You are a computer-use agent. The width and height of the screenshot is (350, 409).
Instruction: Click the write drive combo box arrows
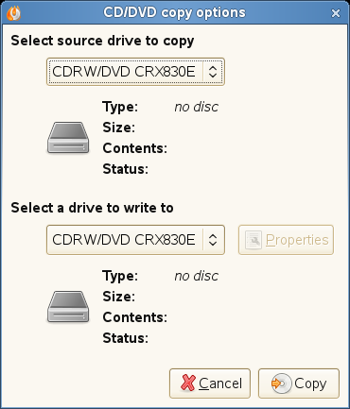click(x=213, y=240)
